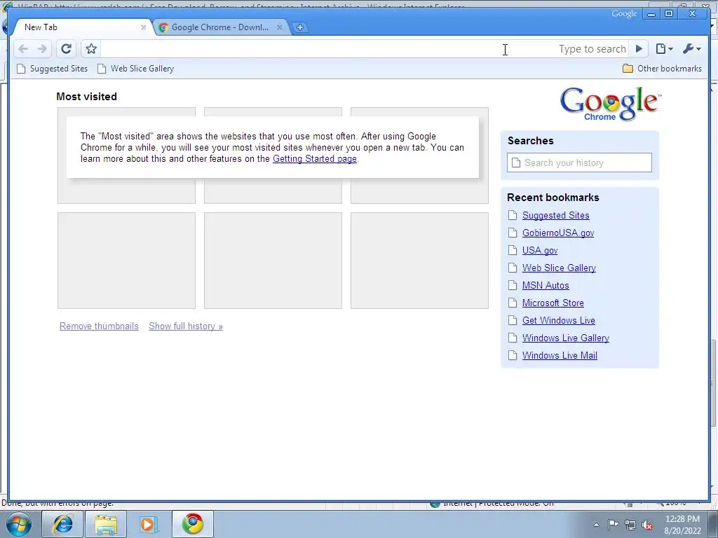Open Web Slice Gallery in Recent bookmarks
Screen dimensions: 718x538
[x=559, y=268]
